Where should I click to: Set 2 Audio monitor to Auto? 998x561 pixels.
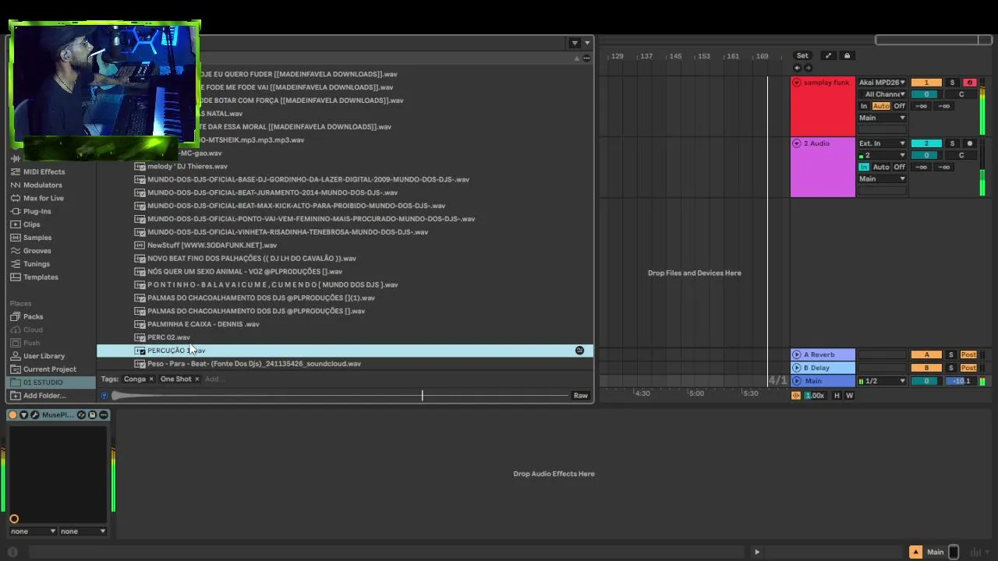click(x=881, y=167)
